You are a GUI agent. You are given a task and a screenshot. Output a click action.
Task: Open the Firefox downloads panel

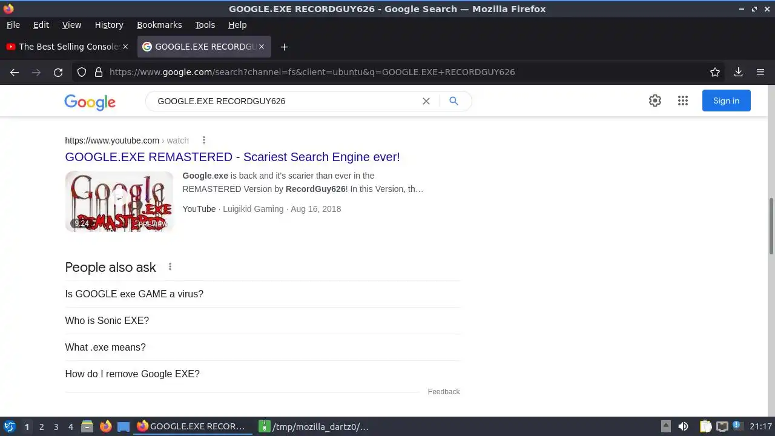pos(738,72)
